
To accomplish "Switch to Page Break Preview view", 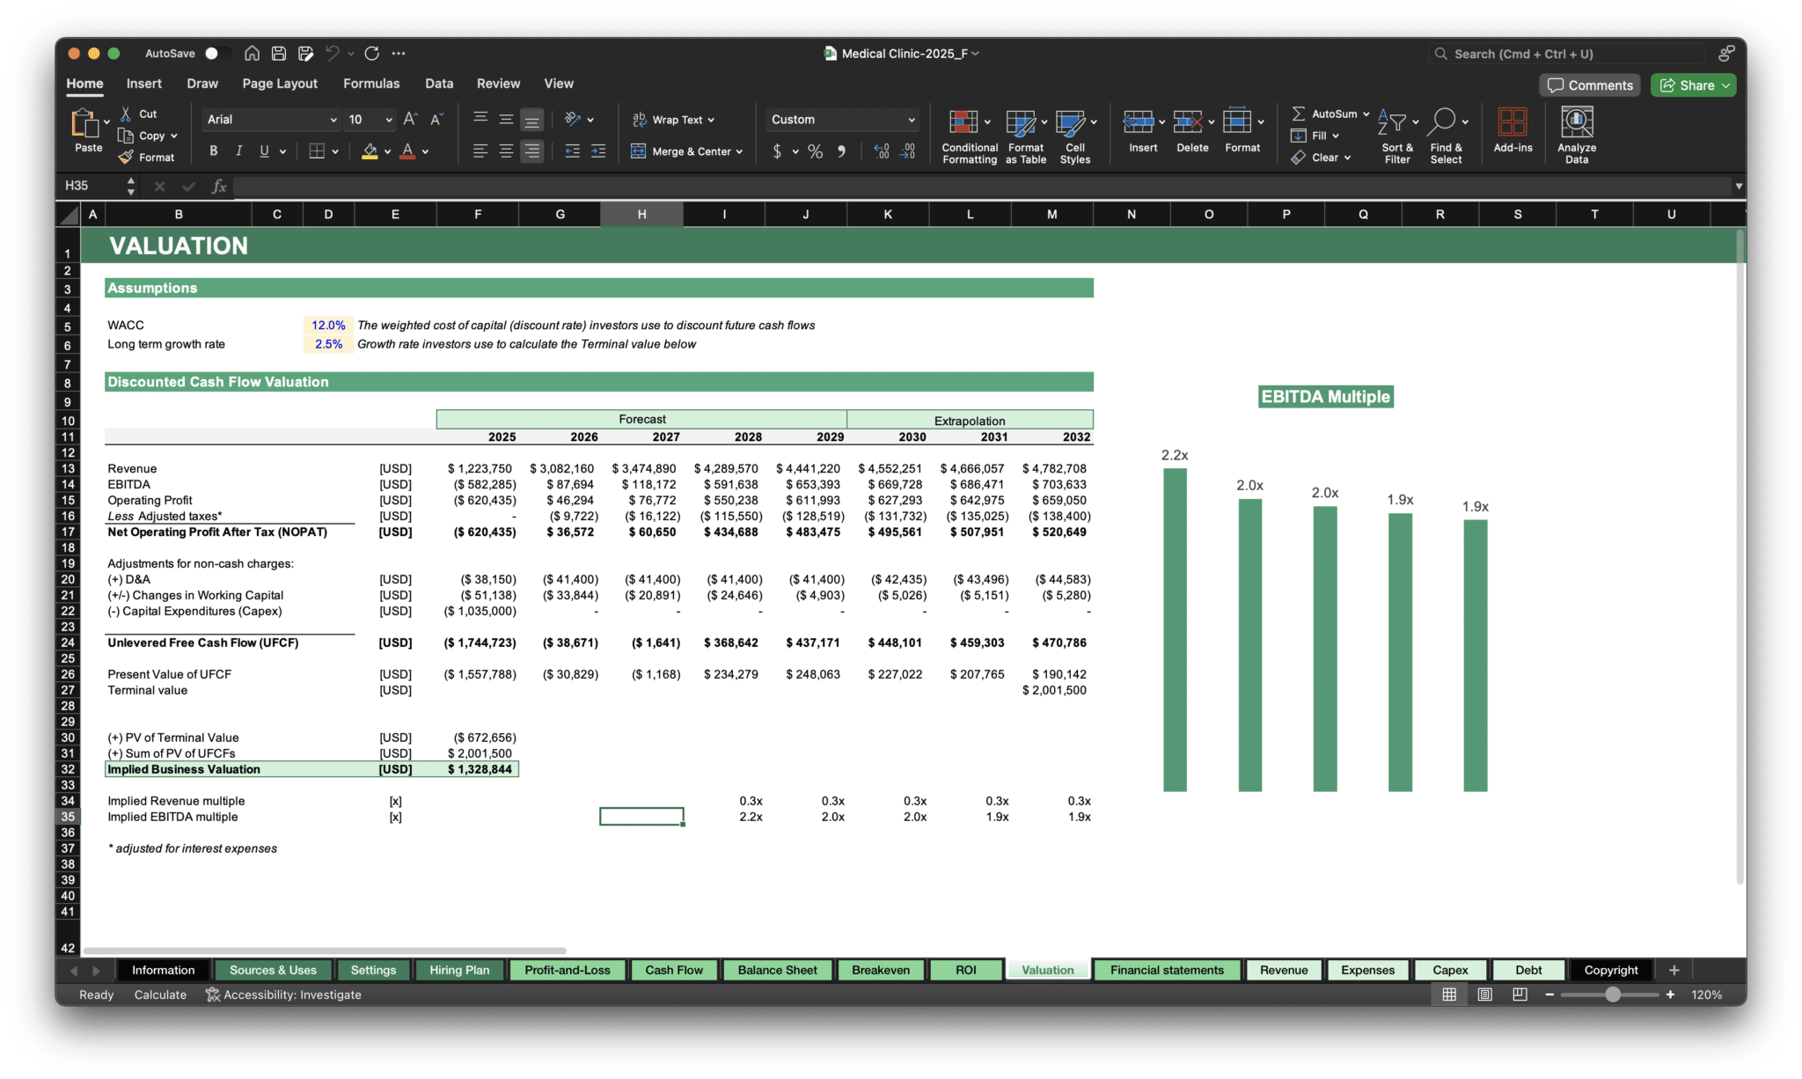I will coord(1520,995).
